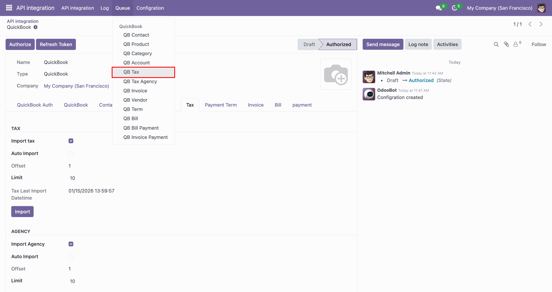
Task: Open the My Company (San Francisco) company link
Action: [76, 86]
